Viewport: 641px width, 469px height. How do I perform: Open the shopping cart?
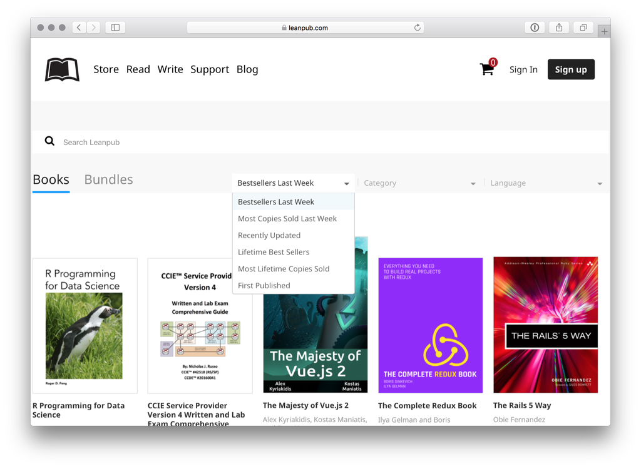488,70
